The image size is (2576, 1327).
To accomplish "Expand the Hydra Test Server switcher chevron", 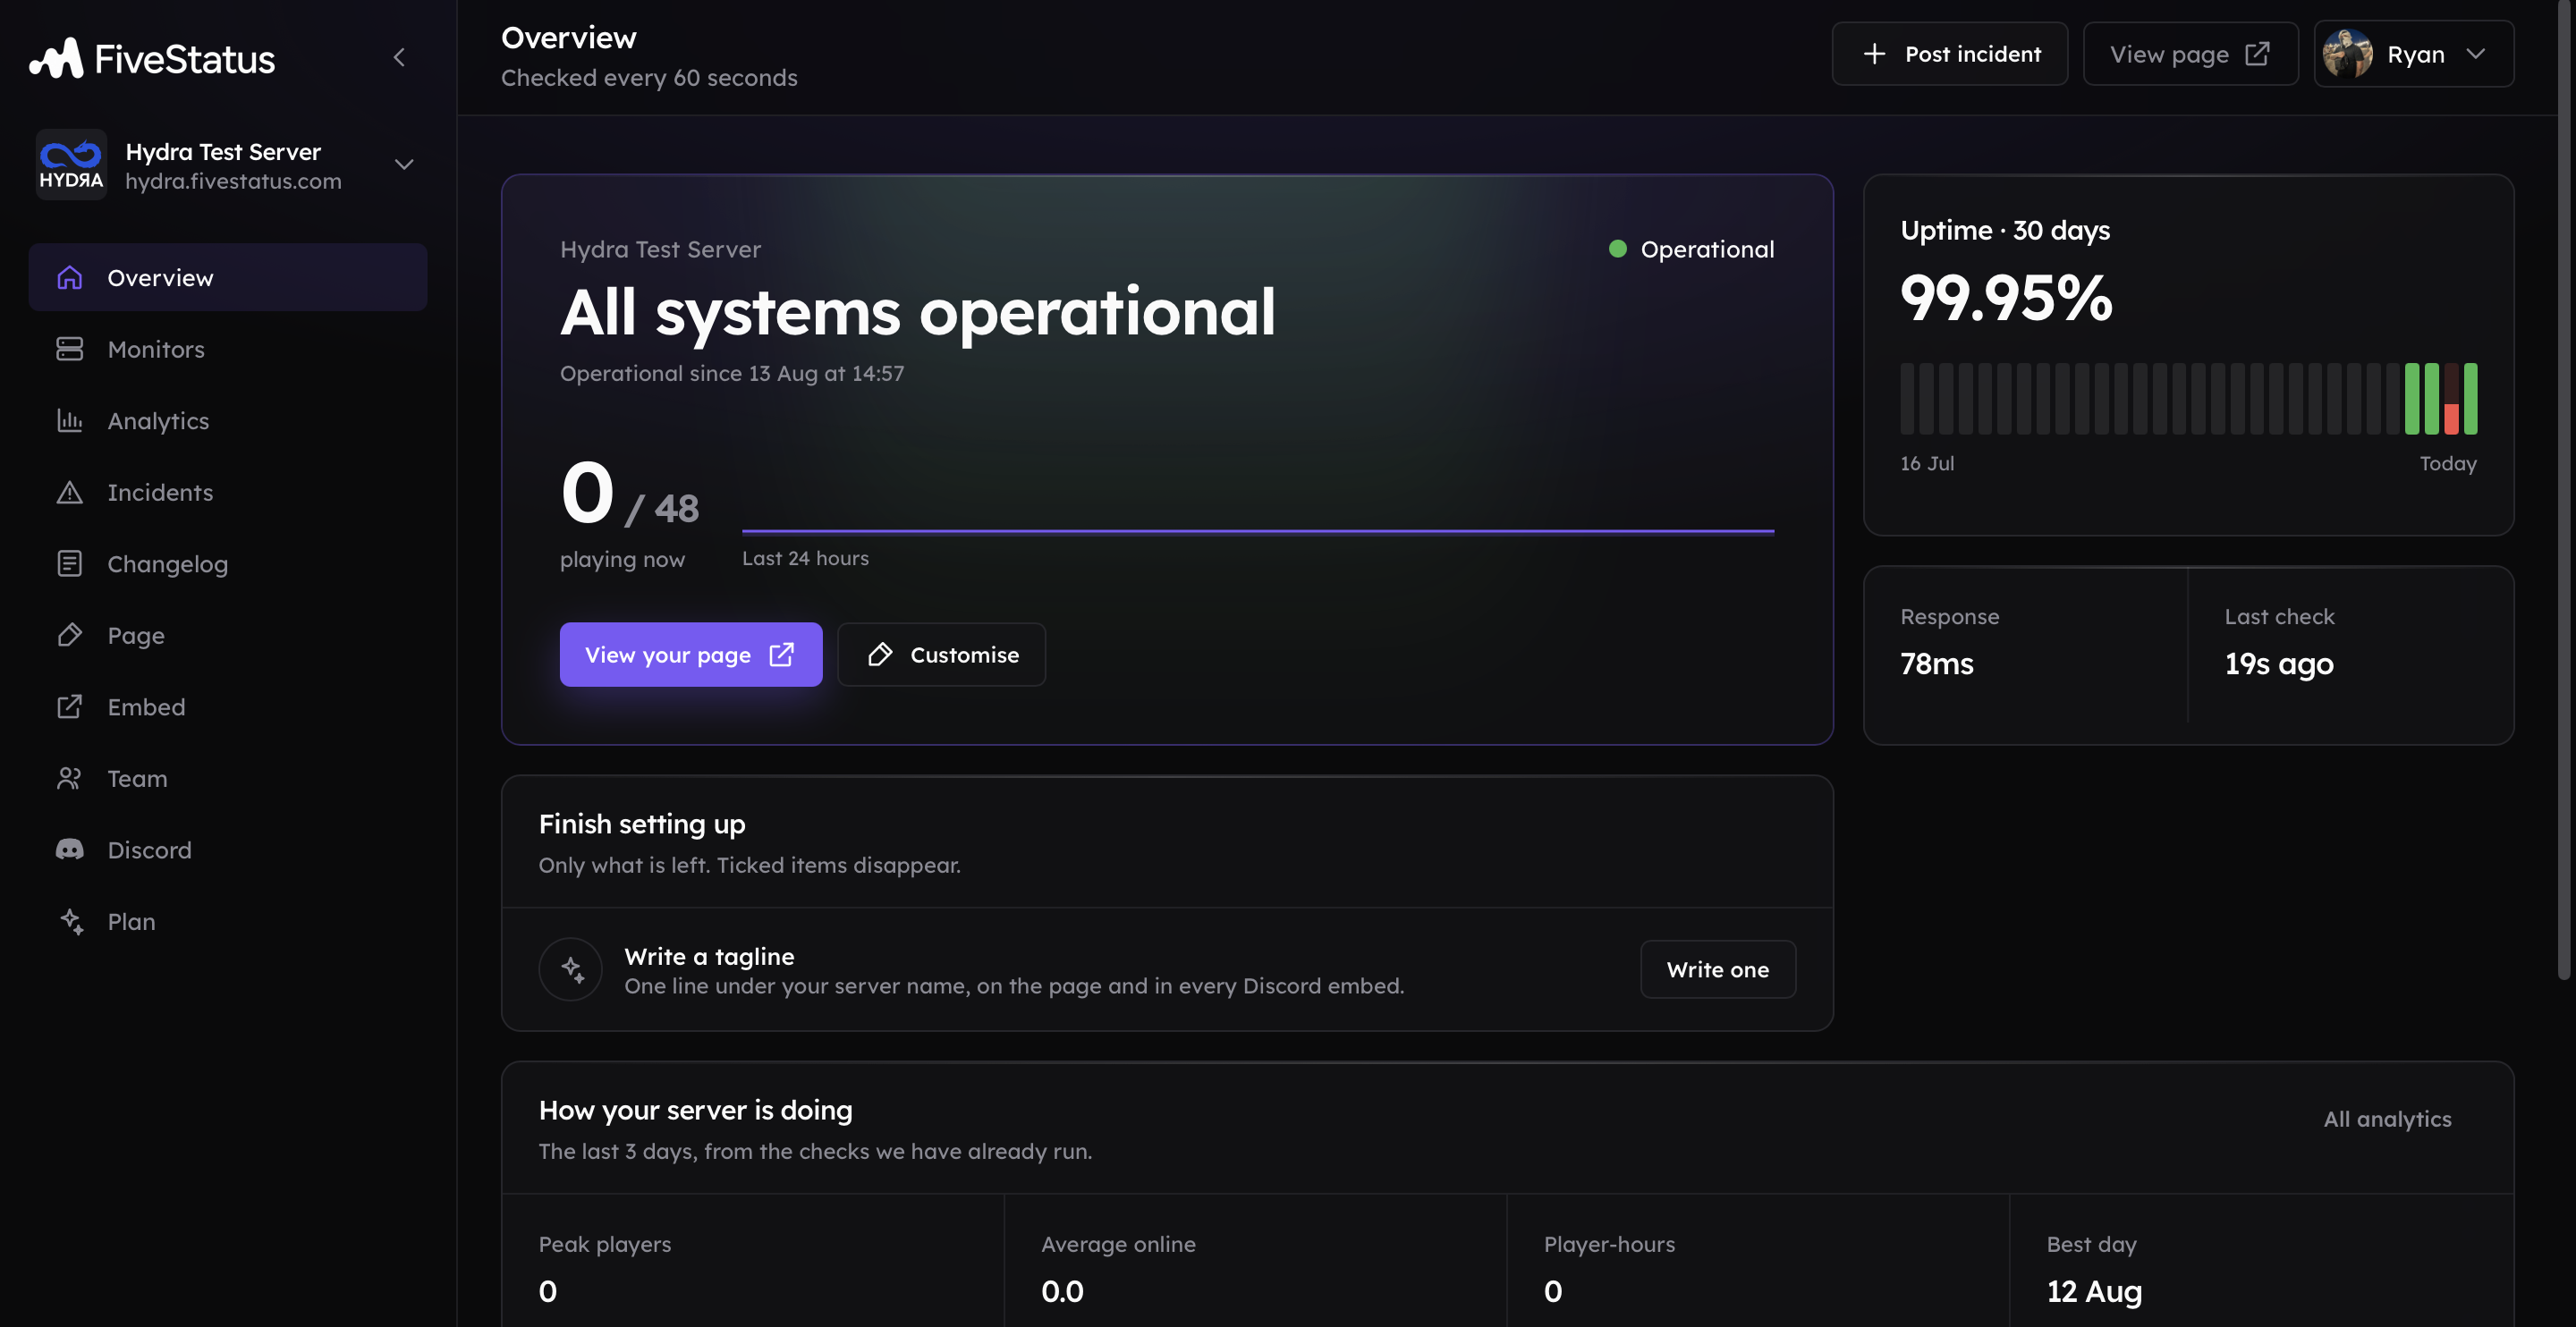I will [x=404, y=165].
